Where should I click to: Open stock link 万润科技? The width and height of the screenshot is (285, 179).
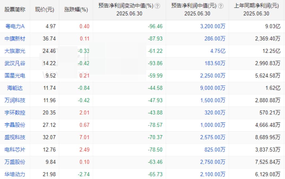(x=15, y=101)
